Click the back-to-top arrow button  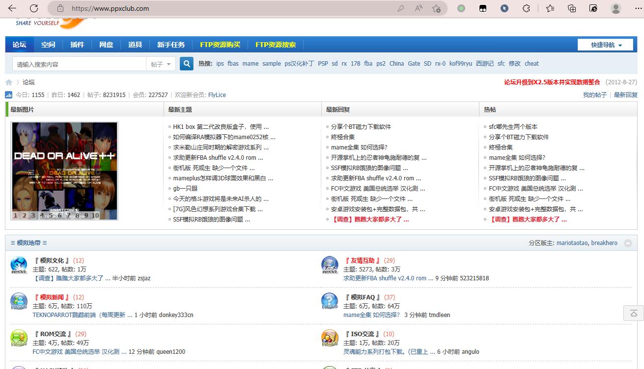634,313
